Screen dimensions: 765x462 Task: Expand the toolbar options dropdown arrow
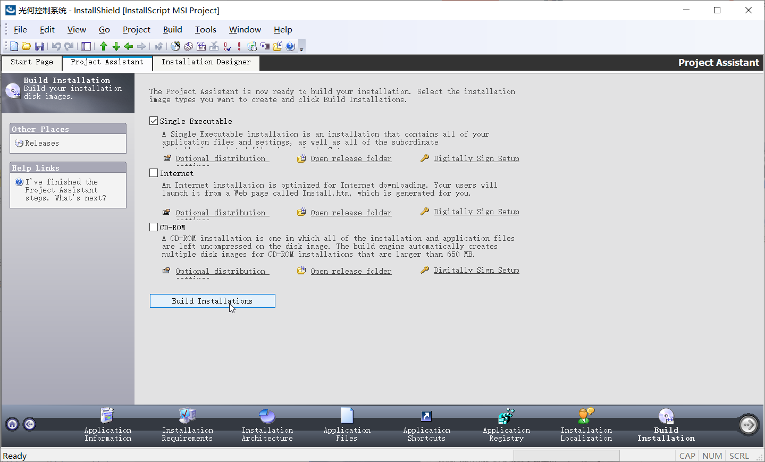[301, 48]
